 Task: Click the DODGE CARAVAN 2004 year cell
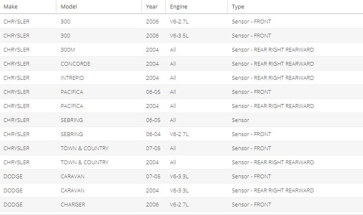[x=152, y=191]
